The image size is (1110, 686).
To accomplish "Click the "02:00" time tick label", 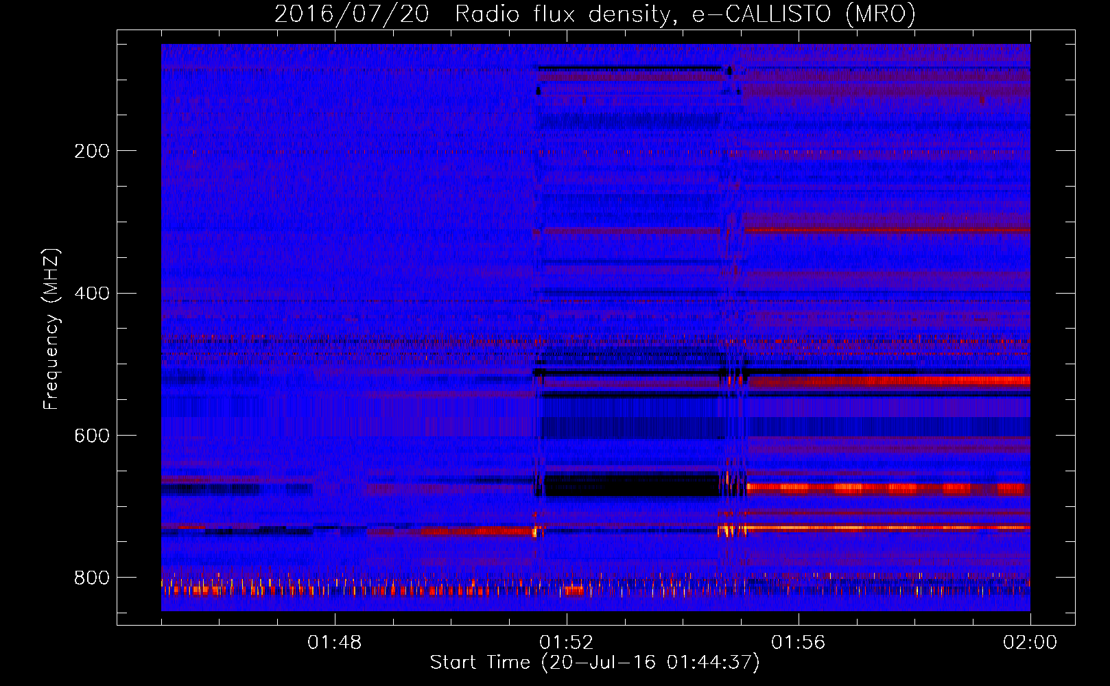I will (1030, 643).
